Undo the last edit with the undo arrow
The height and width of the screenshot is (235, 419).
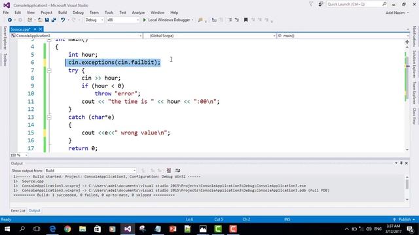click(x=63, y=20)
